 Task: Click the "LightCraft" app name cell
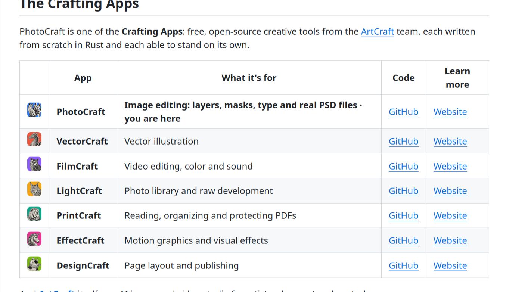[83, 191]
